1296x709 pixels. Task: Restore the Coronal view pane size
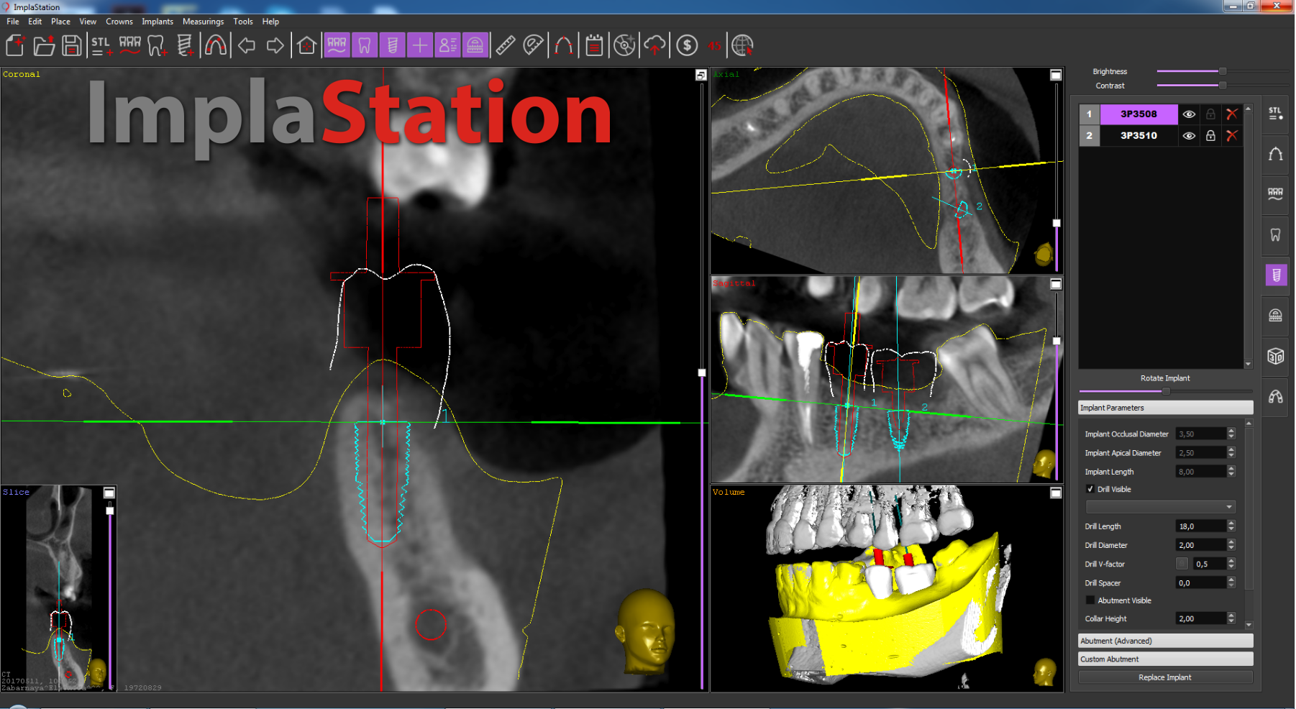701,75
